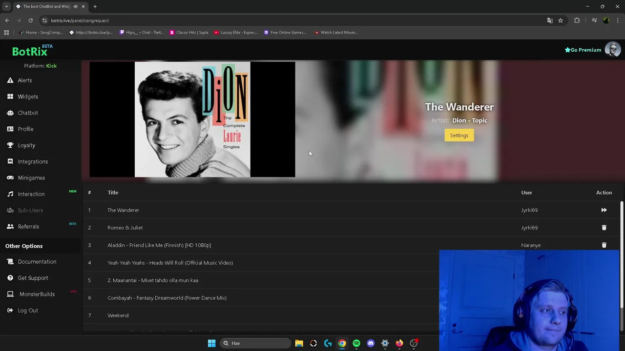Viewport: 625px width, 351px height.
Task: Remove Aladdin Friend Like Me song
Action: click(x=604, y=245)
